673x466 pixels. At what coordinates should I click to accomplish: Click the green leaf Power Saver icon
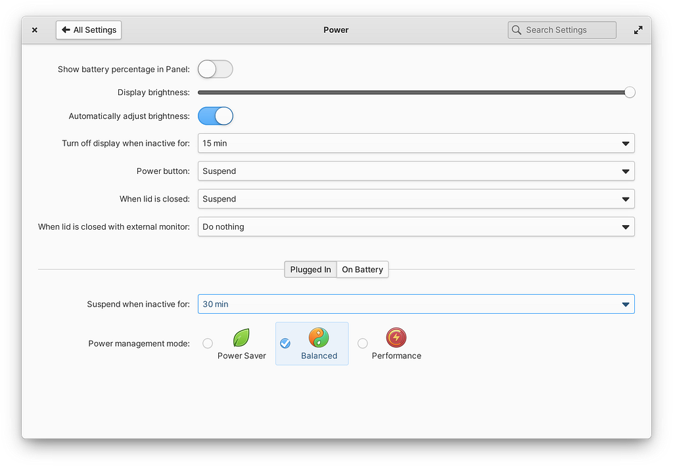[x=241, y=338]
